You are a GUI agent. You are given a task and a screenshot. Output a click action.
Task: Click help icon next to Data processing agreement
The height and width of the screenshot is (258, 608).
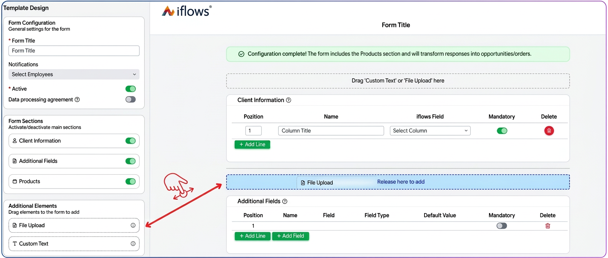click(x=77, y=99)
